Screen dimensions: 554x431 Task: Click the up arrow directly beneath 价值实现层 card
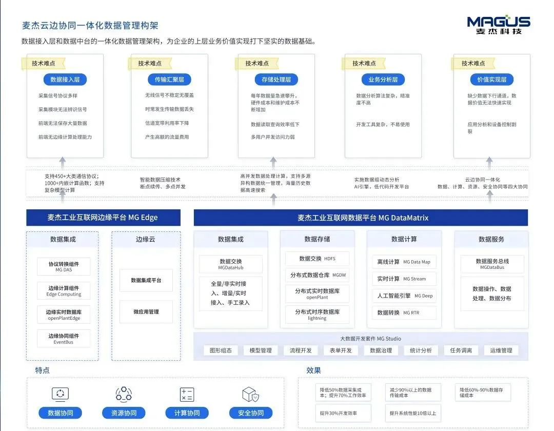489,163
